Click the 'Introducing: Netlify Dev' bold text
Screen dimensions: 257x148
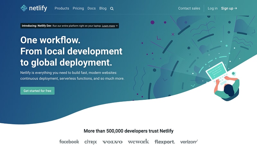click(x=37, y=26)
